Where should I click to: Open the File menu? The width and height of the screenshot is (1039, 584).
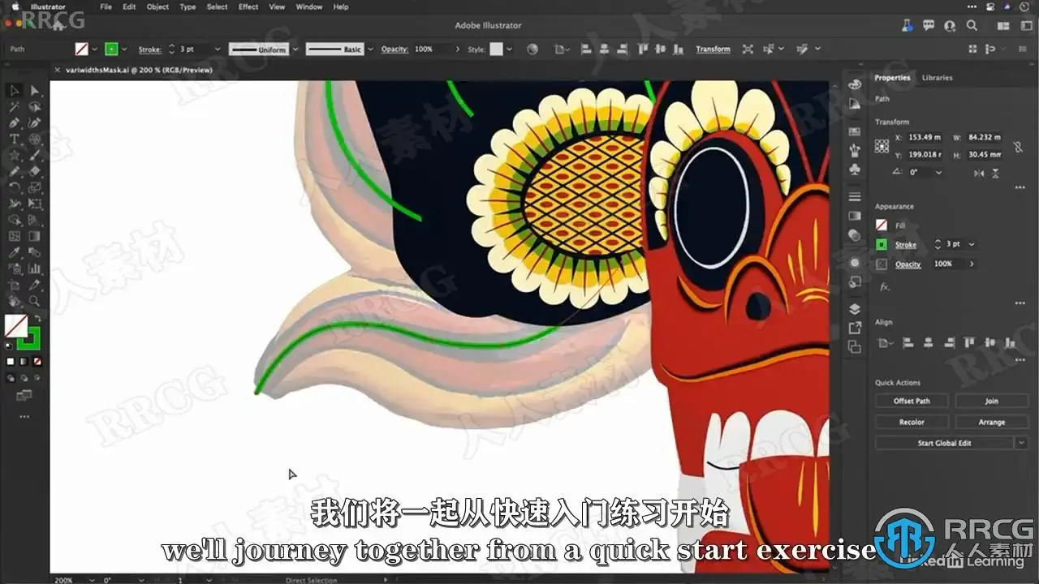tap(106, 6)
